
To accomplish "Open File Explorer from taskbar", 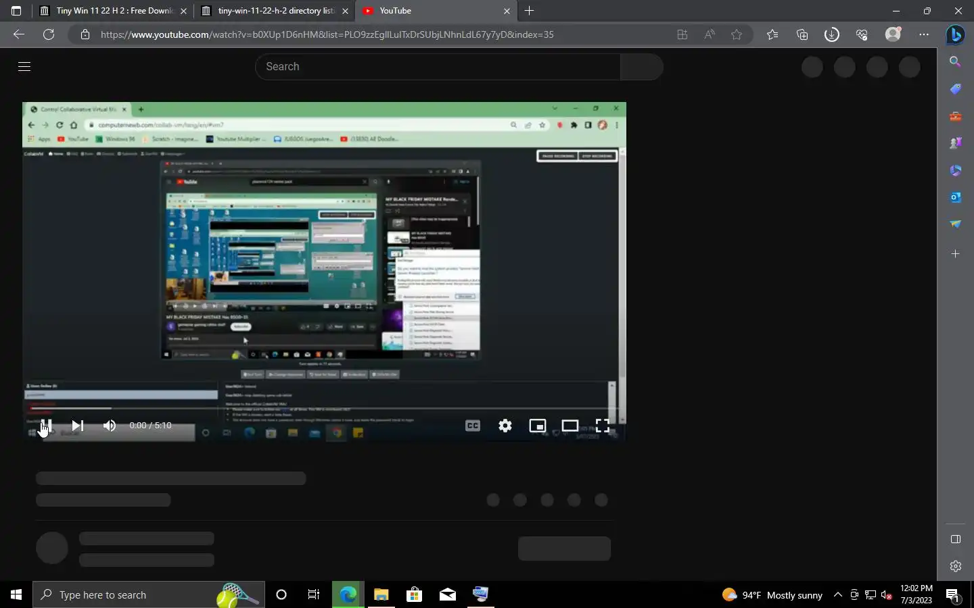I will click(381, 594).
